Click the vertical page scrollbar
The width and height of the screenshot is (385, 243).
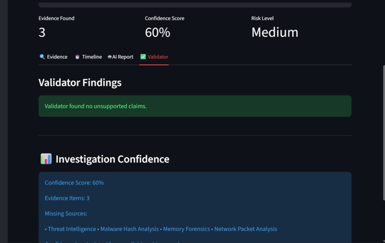tap(384, 132)
